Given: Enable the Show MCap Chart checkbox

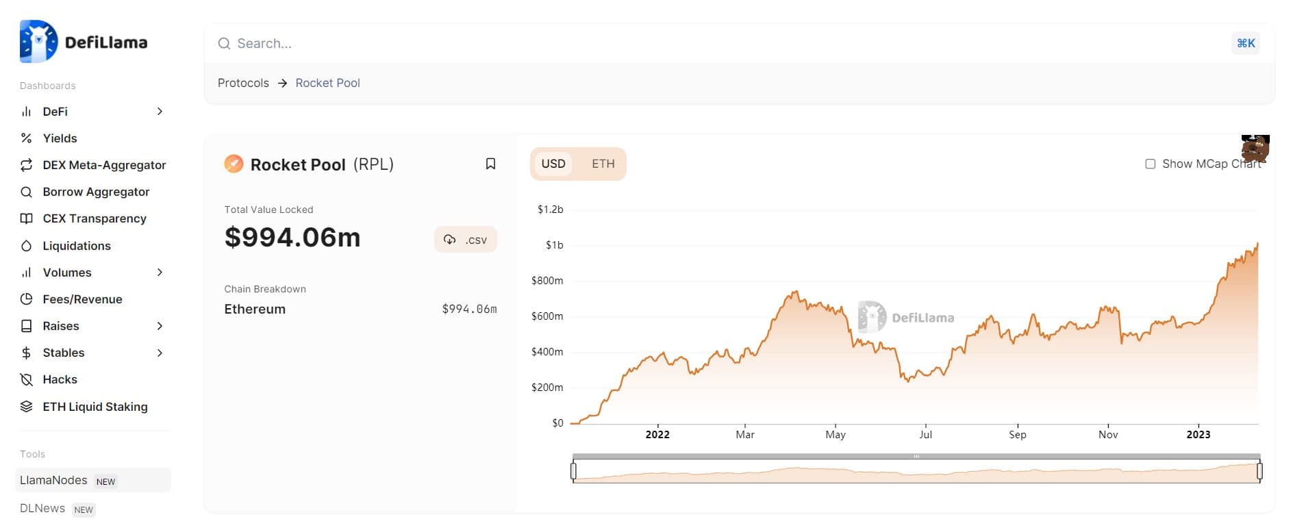Looking at the screenshot, I should point(1151,164).
